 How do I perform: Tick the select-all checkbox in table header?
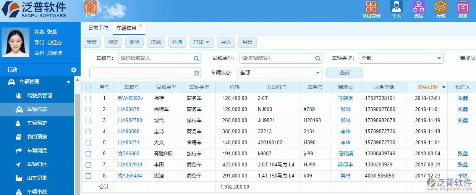pyautogui.click(x=88, y=87)
